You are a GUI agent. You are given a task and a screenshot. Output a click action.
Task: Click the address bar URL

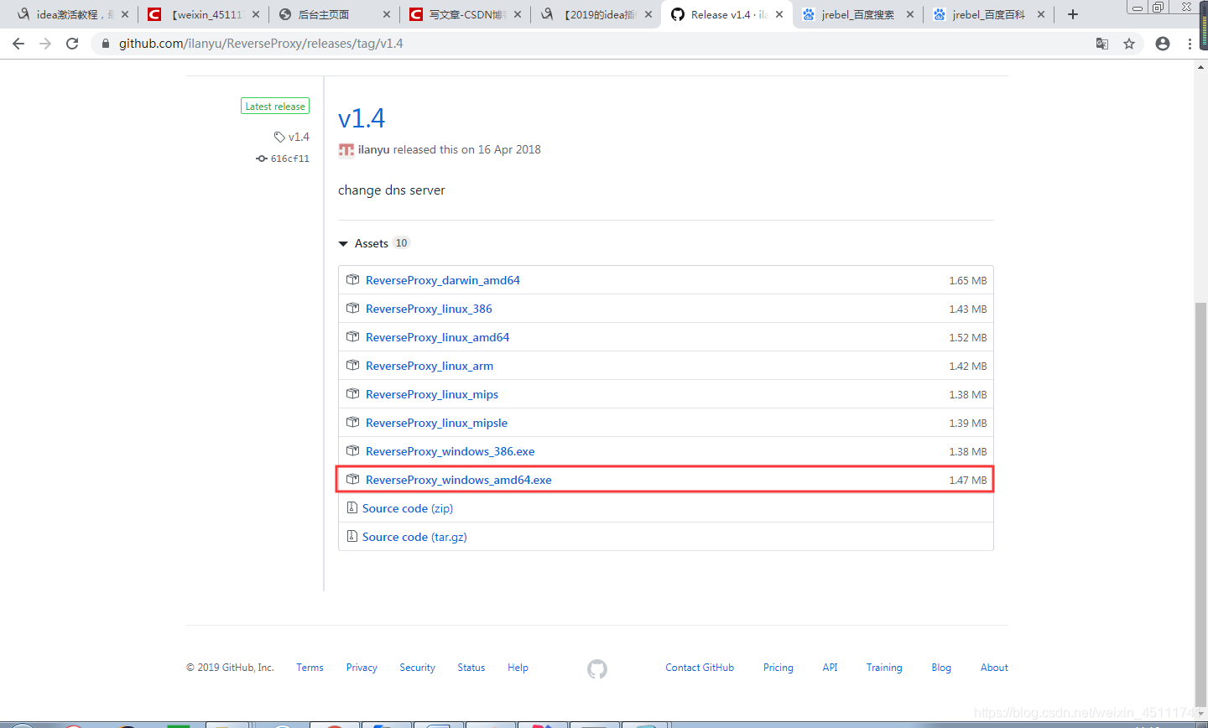261,44
